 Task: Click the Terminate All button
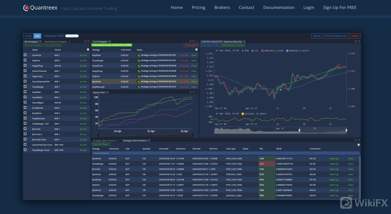coord(191,45)
